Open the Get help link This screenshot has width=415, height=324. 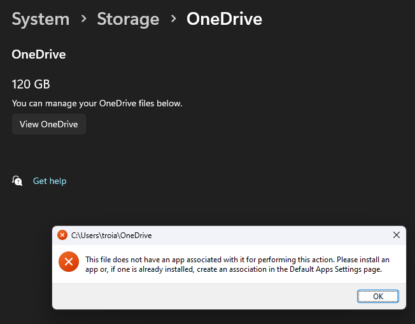tap(50, 181)
